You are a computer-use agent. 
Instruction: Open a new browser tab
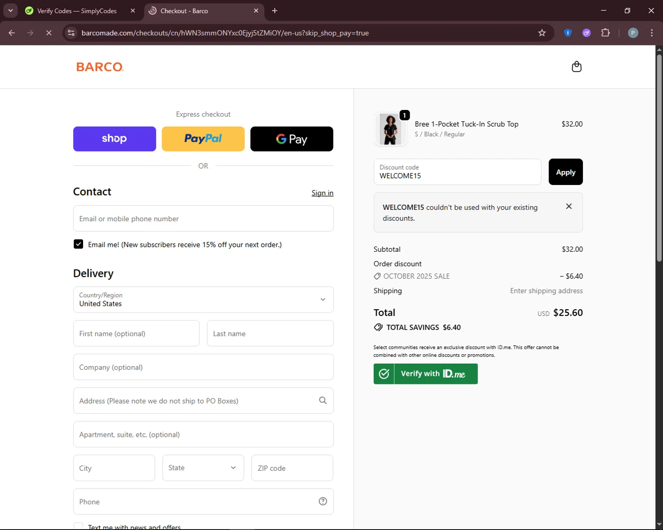(274, 11)
